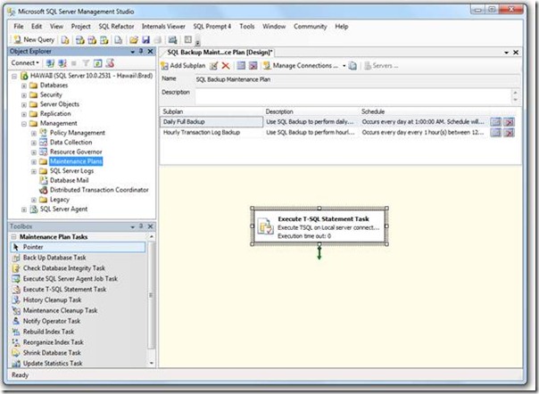Select the Hourly Transaction Log Backup subplan row

point(211,133)
